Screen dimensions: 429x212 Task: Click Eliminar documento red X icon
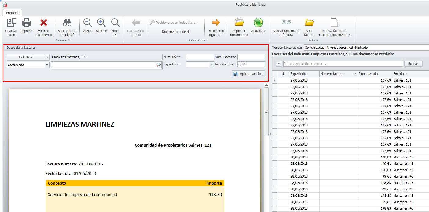(44, 23)
